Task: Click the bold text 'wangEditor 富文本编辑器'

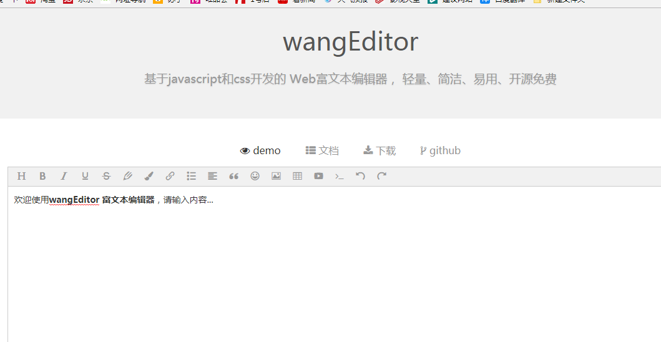Action: [x=102, y=200]
